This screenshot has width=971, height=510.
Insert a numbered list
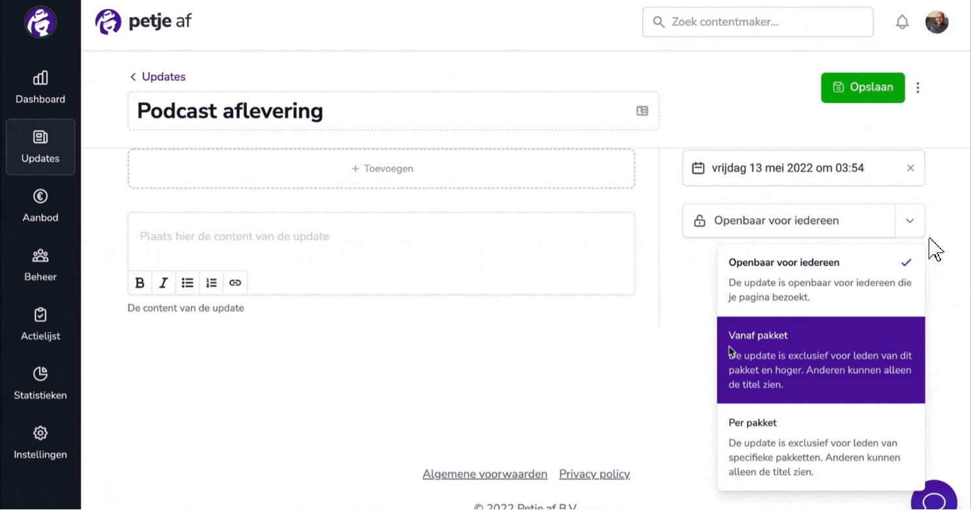pos(211,282)
